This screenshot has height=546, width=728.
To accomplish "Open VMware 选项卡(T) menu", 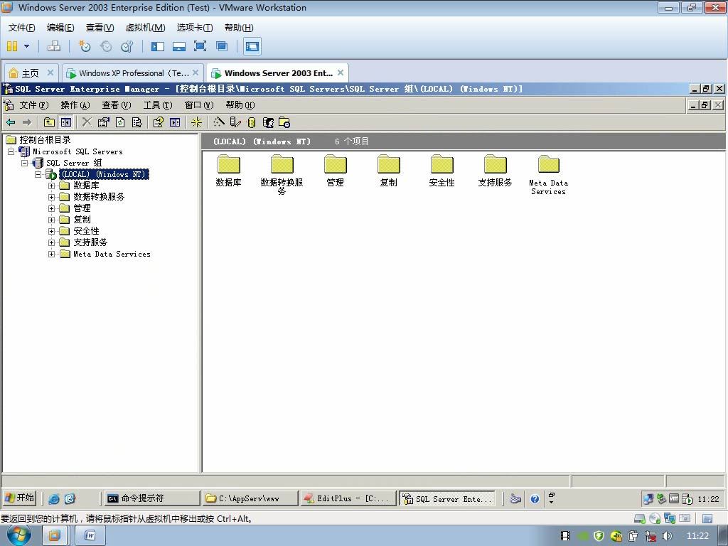I will [195, 28].
